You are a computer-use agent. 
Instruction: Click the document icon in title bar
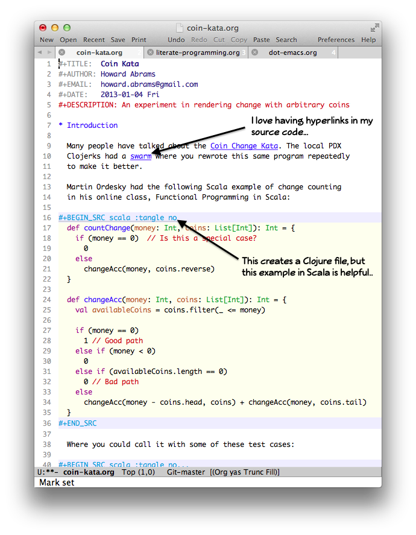[179, 28]
